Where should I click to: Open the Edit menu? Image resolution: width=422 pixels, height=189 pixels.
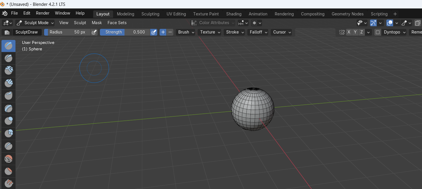27,13
